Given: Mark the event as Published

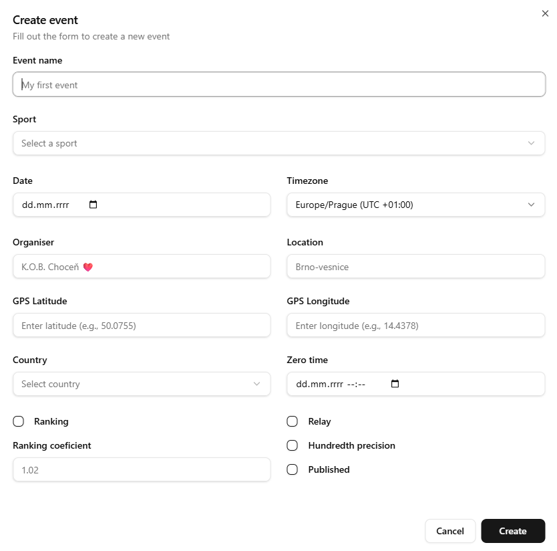Looking at the screenshot, I should pyautogui.click(x=292, y=469).
